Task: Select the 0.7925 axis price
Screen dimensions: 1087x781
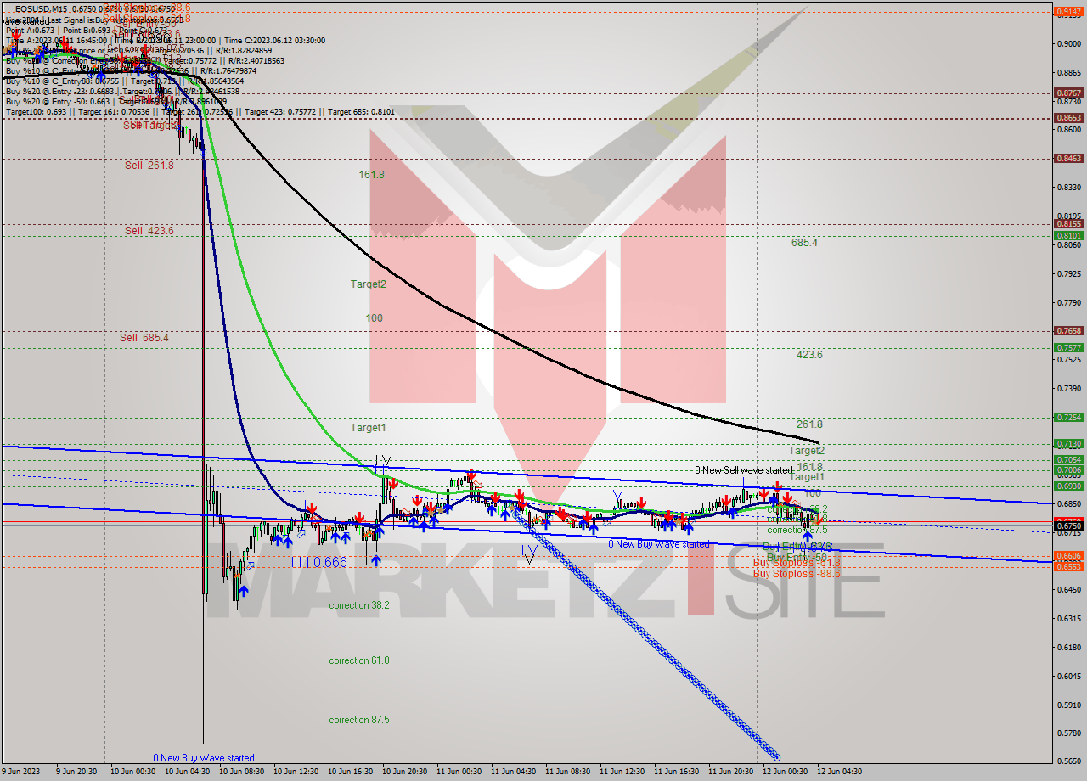Action: [1068, 274]
